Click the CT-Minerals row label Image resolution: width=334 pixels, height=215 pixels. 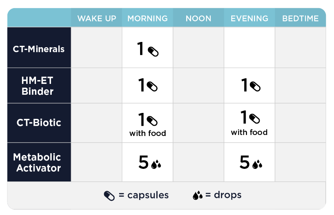39,49
